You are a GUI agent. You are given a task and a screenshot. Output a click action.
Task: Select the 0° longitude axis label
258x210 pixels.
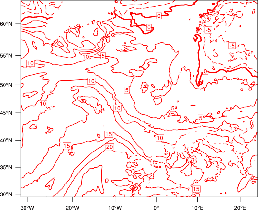click(156, 208)
